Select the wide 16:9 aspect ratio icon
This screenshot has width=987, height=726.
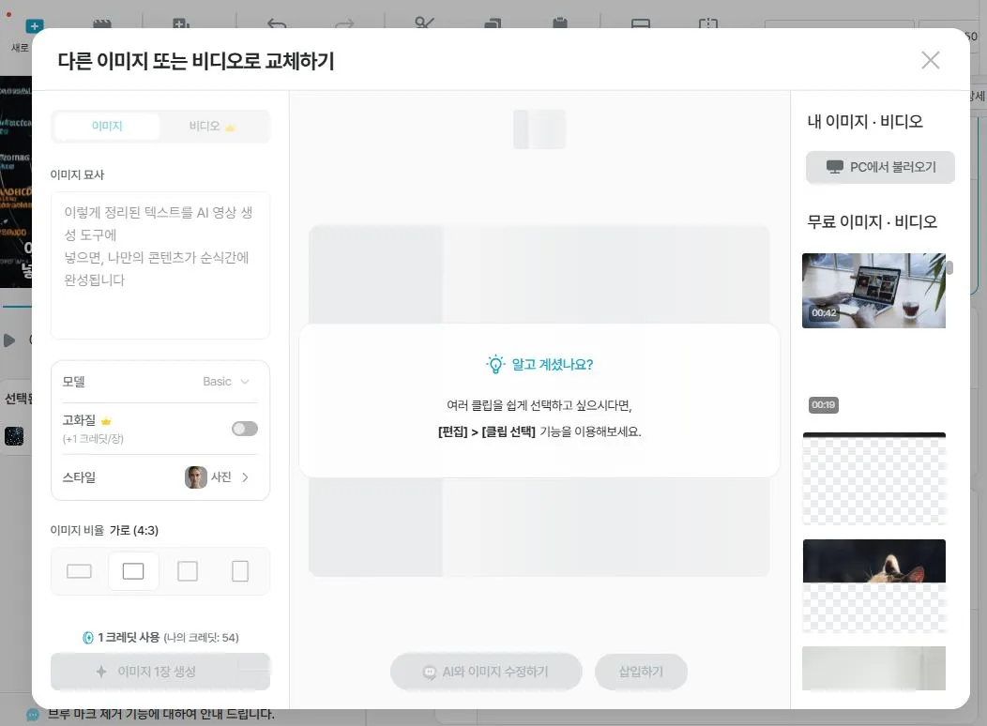[79, 570]
